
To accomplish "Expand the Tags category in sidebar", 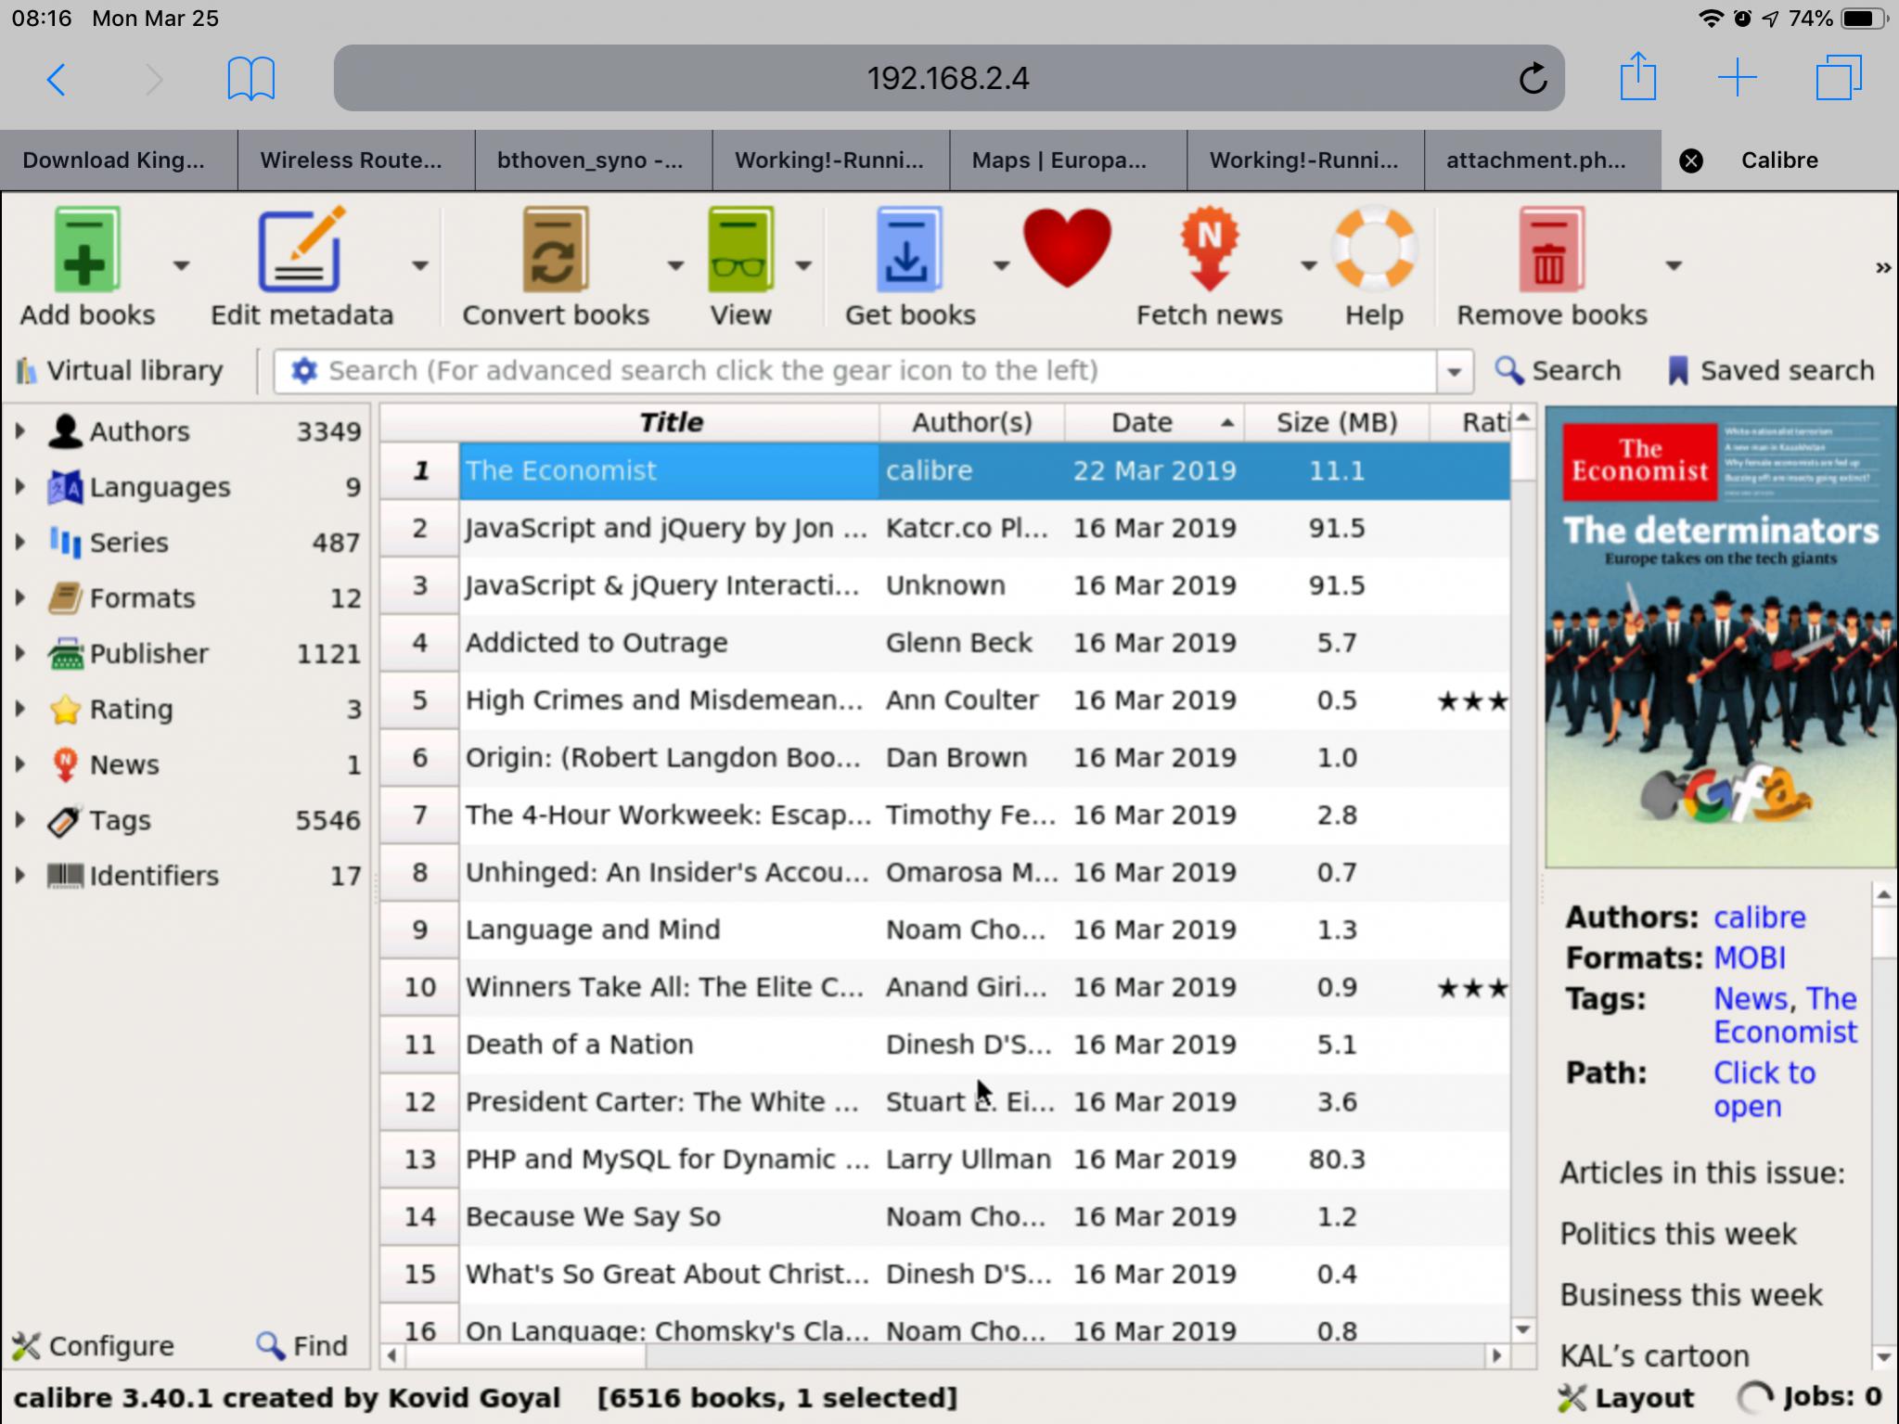I will tap(19, 819).
